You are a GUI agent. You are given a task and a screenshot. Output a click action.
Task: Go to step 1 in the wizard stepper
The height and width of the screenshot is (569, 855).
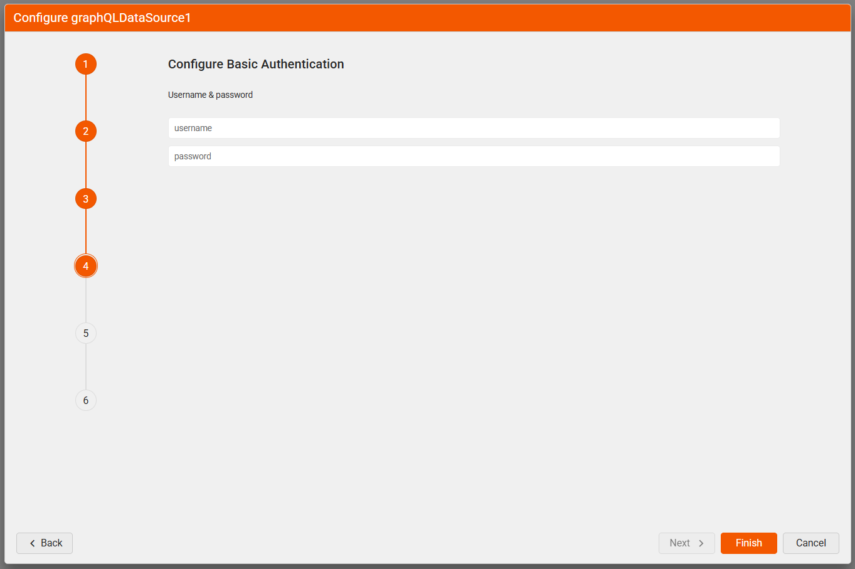tap(86, 64)
